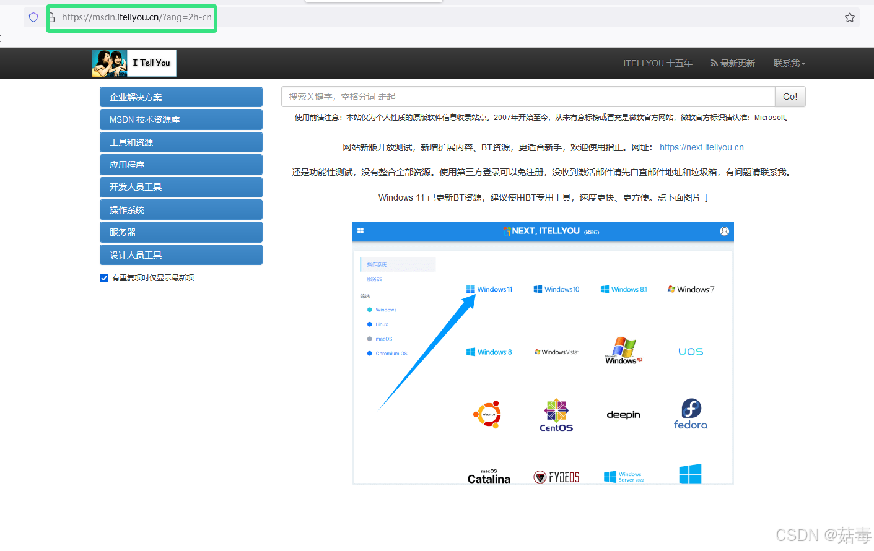Select the macOS filter in NEXT sidebar

tap(380, 339)
